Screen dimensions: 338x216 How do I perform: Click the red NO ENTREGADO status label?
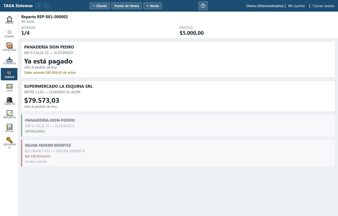(x=38, y=156)
